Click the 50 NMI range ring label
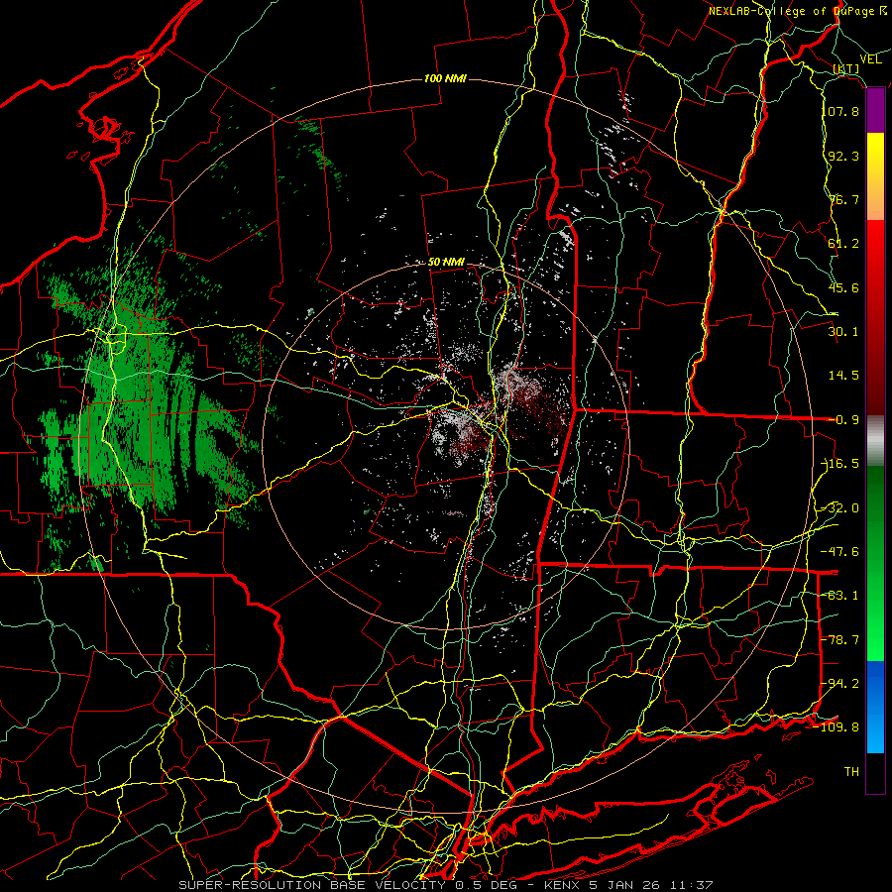 [x=446, y=263]
